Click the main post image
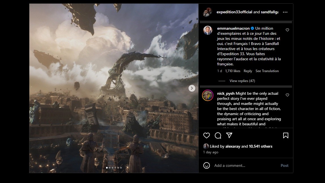Image resolution: width=325 pixels, height=183 pixels. (x=114, y=88)
